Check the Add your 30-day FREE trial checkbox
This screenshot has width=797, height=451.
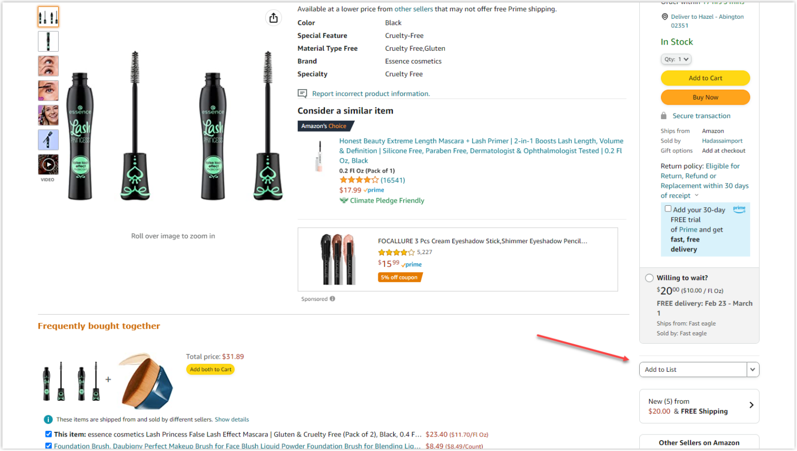(668, 208)
